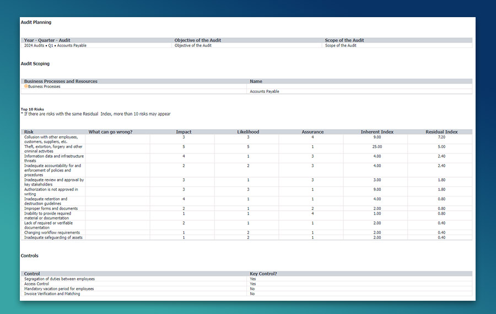Image resolution: width=496 pixels, height=314 pixels.
Task: Click 'No' key control value for Mandatory vacation
Action: coord(252,289)
